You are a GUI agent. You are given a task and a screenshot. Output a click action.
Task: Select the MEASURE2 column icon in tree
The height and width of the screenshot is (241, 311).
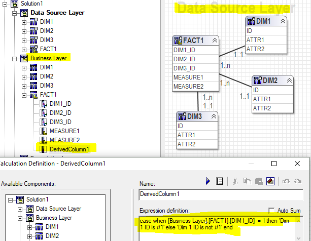43,140
